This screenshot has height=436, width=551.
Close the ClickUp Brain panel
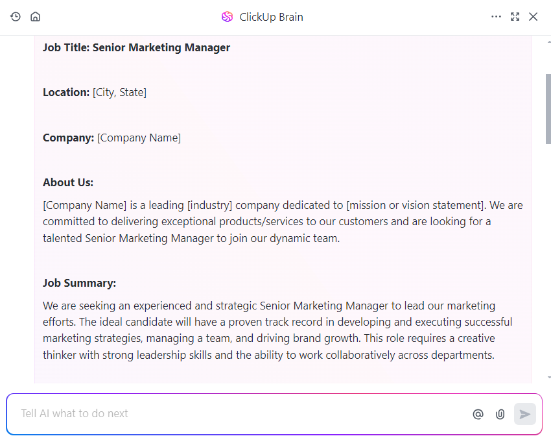click(533, 16)
